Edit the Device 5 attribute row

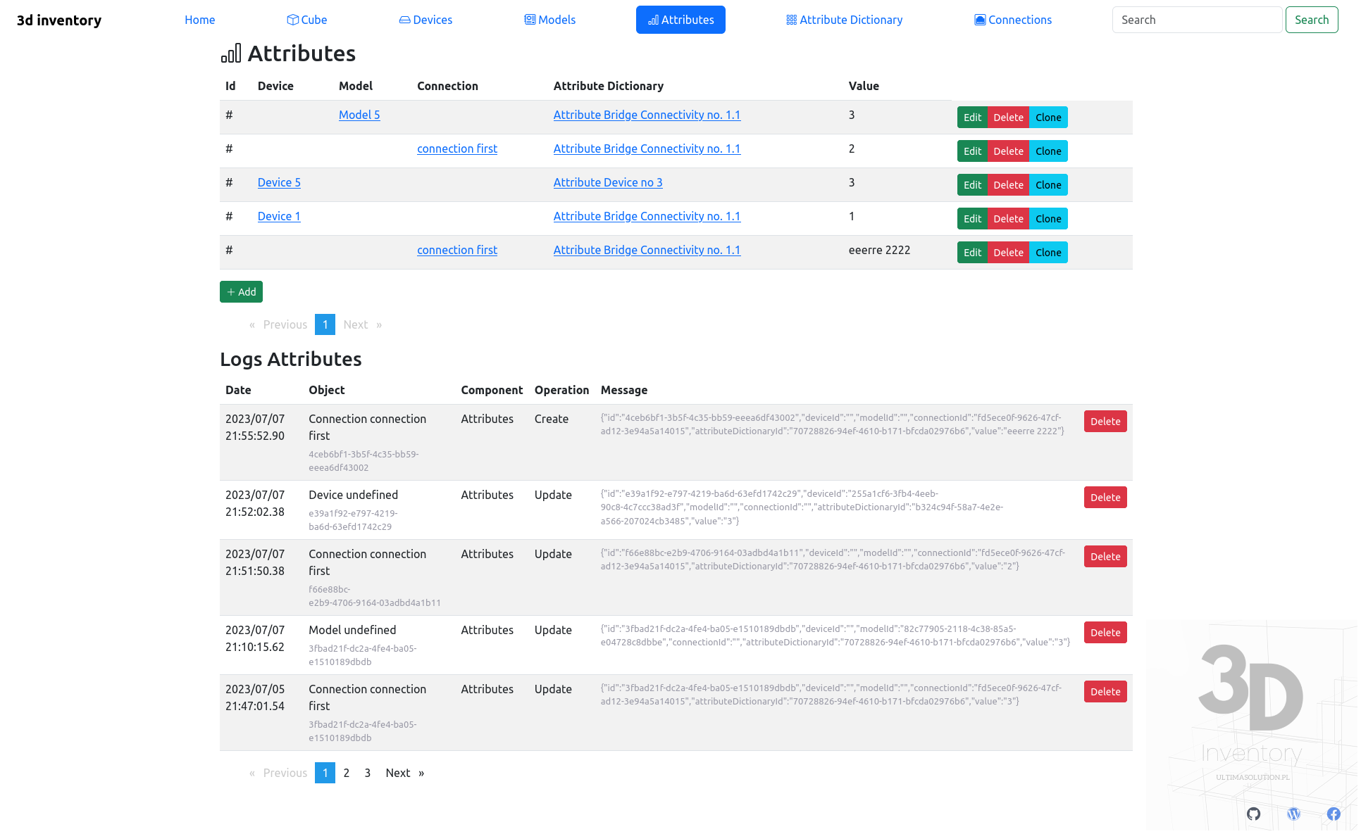pos(972,185)
